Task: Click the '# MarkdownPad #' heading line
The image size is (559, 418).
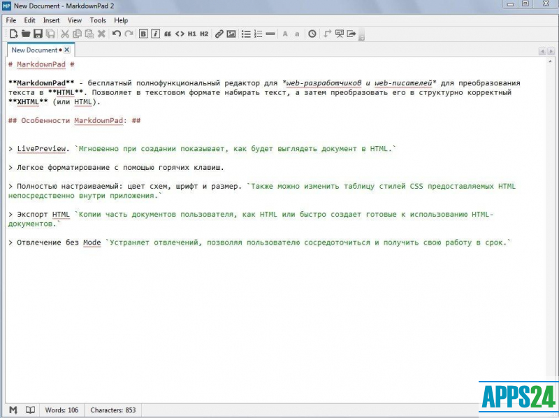Action: point(41,64)
